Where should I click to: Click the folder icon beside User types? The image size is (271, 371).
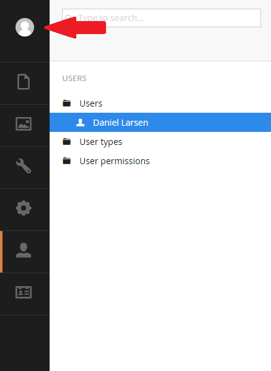pyautogui.click(x=66, y=141)
